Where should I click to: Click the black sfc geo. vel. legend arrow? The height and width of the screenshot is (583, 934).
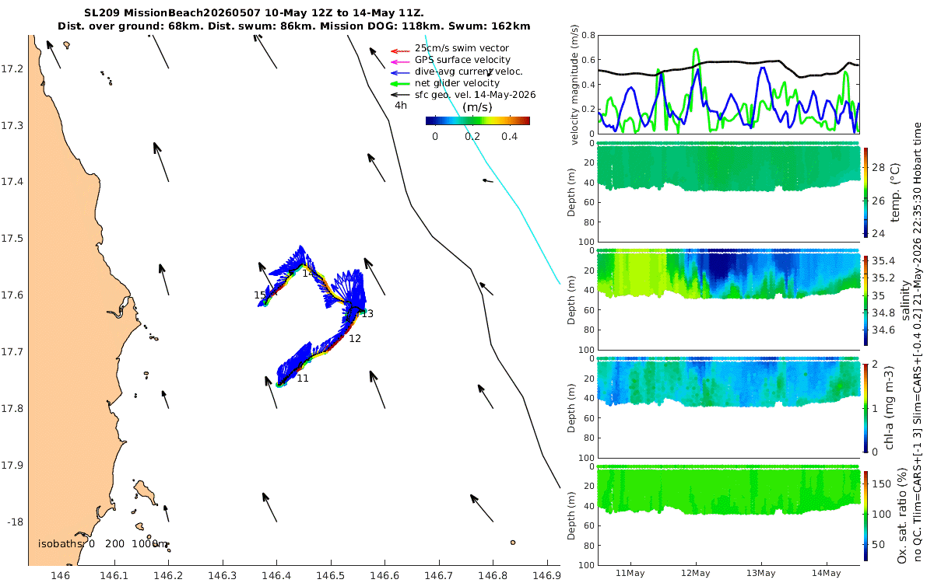pyautogui.click(x=399, y=95)
